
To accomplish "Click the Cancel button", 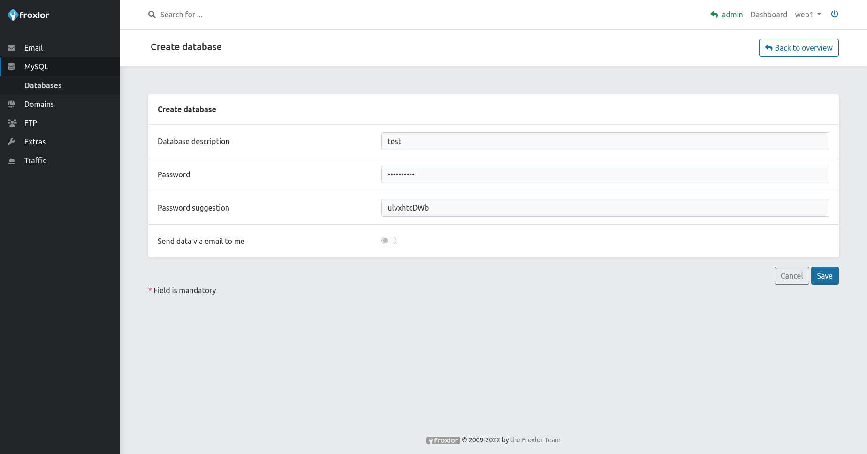I will (791, 276).
